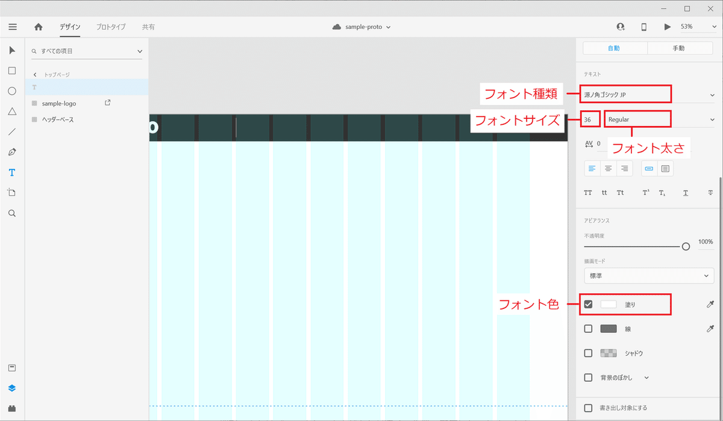Viewport: 723px width, 421px height.
Task: Switch to the 共有 tab
Action: [x=148, y=27]
